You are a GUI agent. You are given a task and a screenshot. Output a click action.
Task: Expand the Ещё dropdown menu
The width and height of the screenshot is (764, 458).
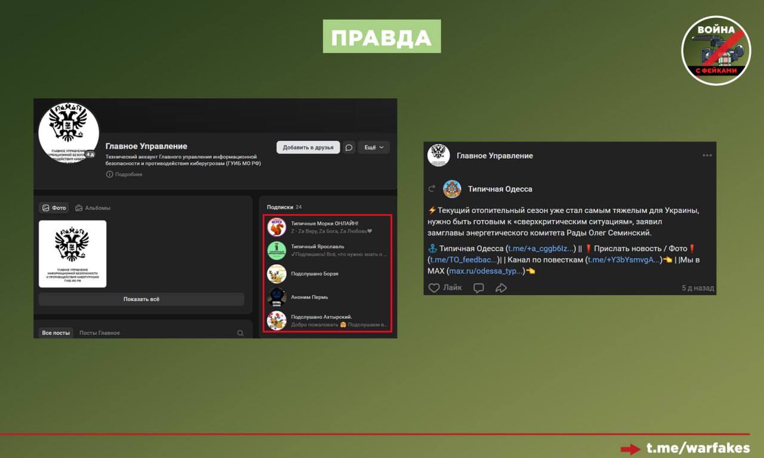click(x=374, y=147)
